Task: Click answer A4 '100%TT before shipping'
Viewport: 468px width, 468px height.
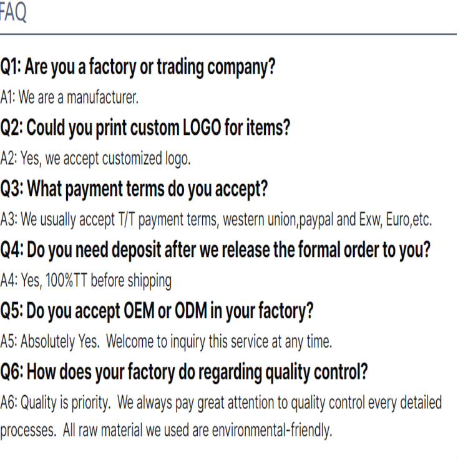Action: pyautogui.click(x=86, y=281)
